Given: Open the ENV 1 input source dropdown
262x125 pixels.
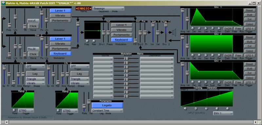Looking at the screenshot, I should tap(223, 113).
